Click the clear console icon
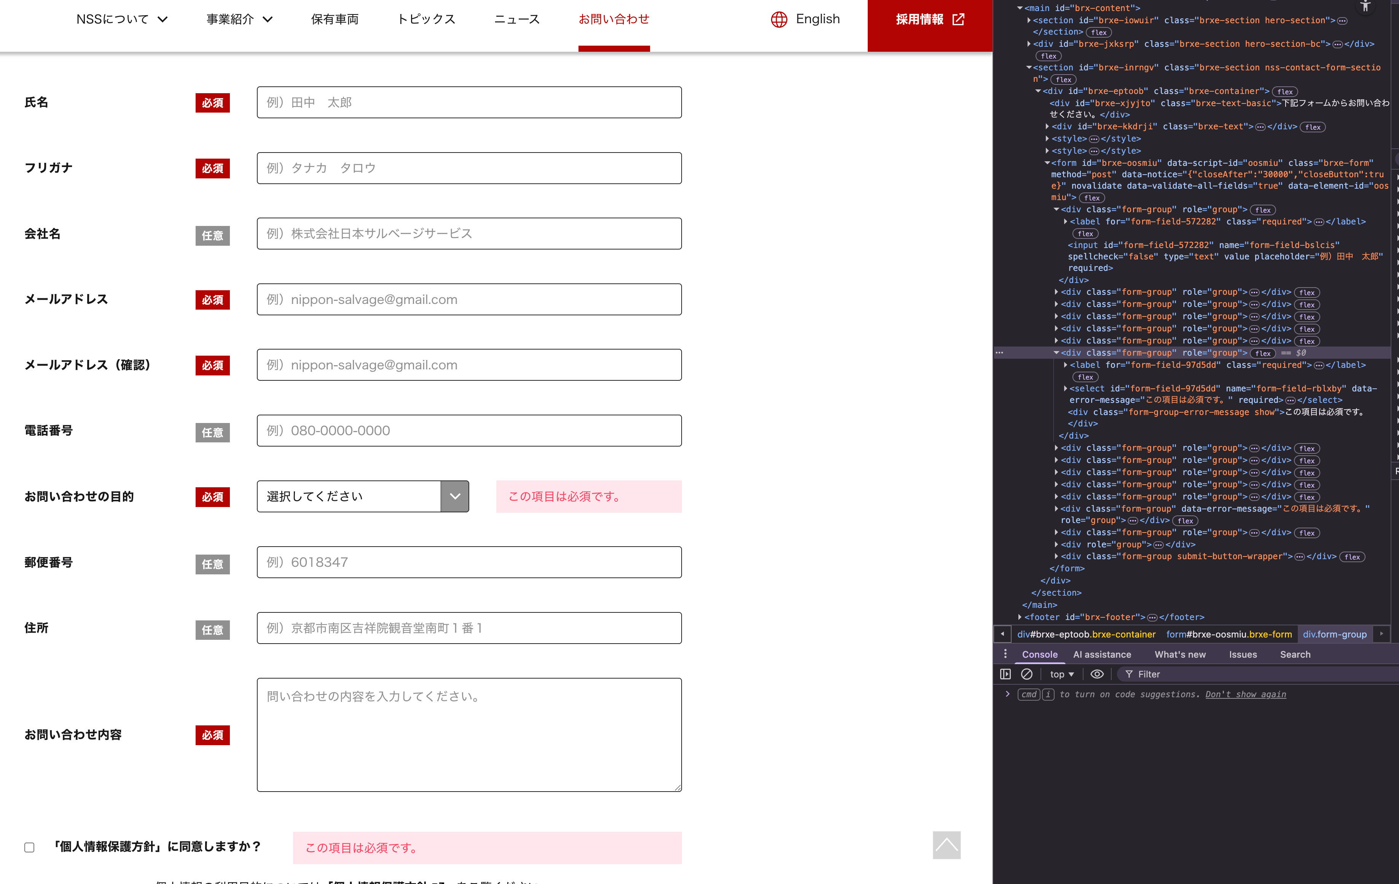 pos(1026,674)
